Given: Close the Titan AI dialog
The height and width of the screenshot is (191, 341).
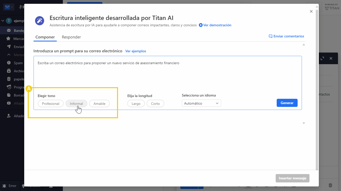Looking at the screenshot, I should [311, 11].
